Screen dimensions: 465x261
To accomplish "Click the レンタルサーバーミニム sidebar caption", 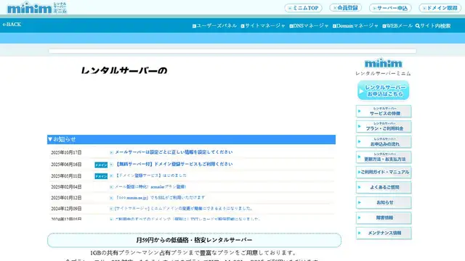I will tap(383, 73).
